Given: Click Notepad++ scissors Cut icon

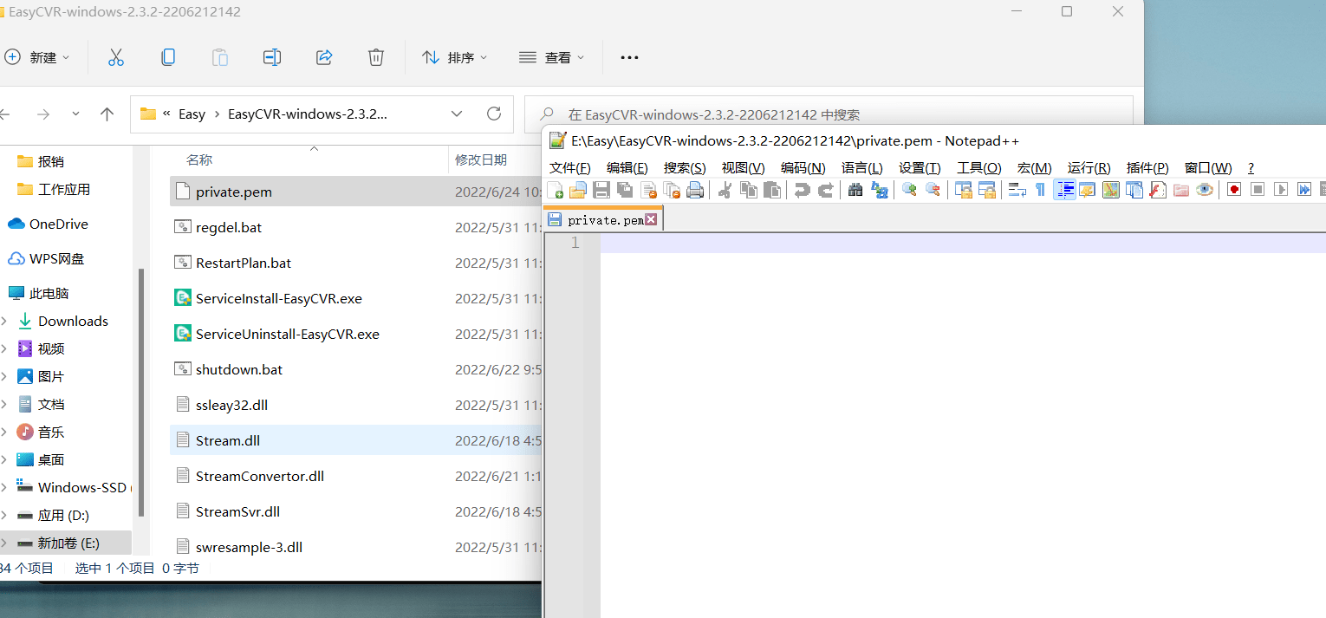Looking at the screenshot, I should (x=725, y=190).
